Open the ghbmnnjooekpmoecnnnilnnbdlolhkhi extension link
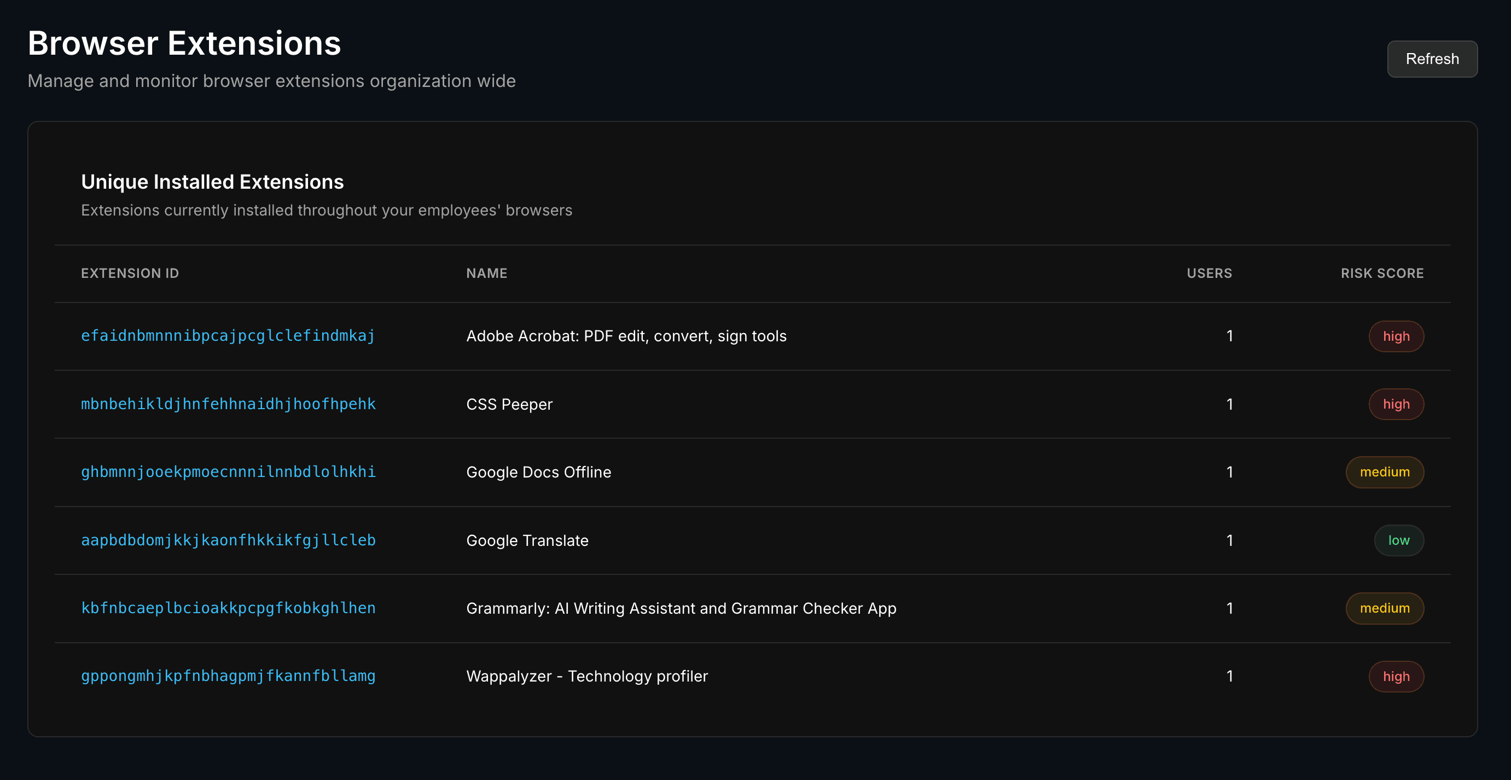Viewport: 1511px width, 780px height. (228, 472)
